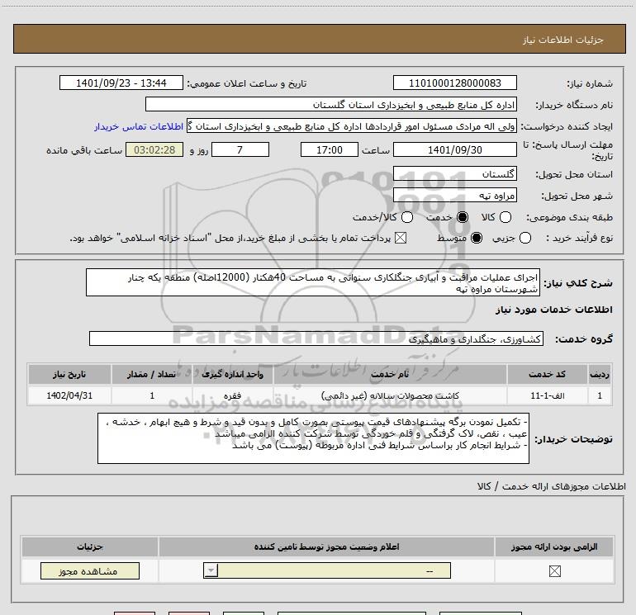Click the تاریخ نیاز column header

tap(69, 374)
